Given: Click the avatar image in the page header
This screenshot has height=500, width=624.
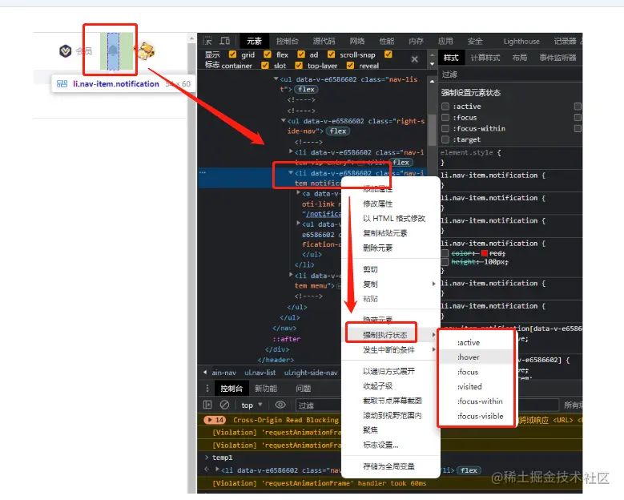Looking at the screenshot, I should point(145,50).
